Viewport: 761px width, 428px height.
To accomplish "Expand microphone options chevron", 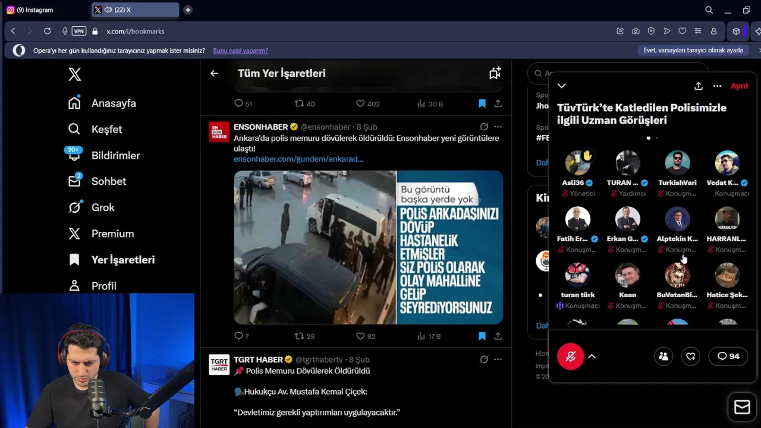I will [x=592, y=356].
